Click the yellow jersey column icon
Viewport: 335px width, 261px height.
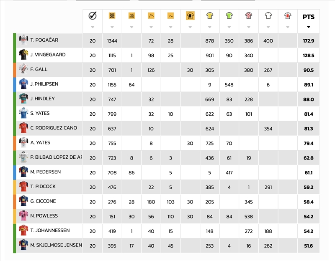pos(209,16)
